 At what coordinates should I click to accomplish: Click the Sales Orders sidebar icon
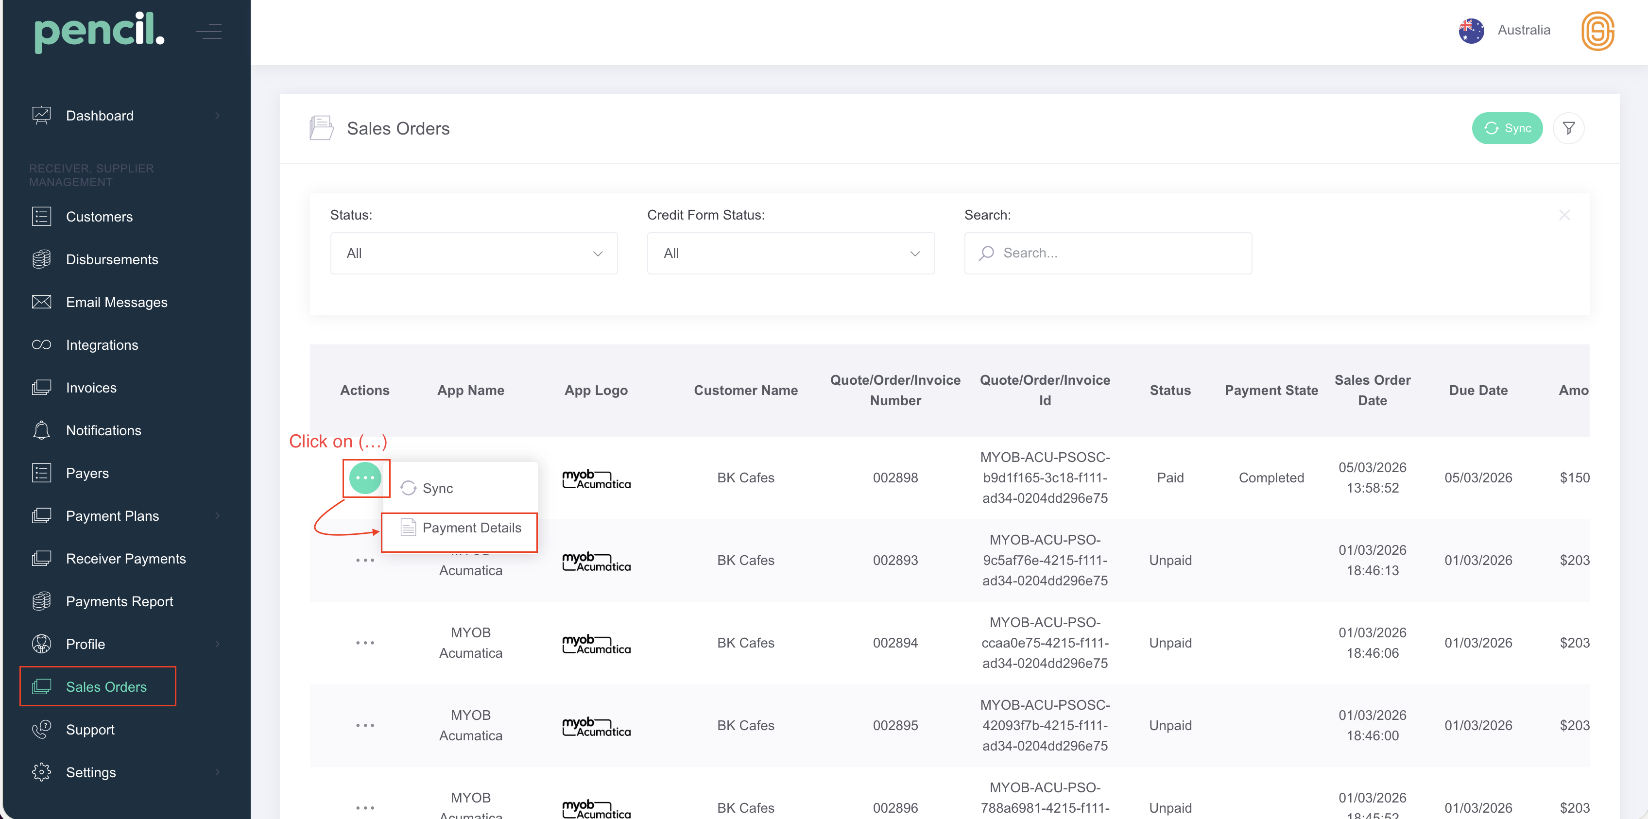tap(42, 686)
